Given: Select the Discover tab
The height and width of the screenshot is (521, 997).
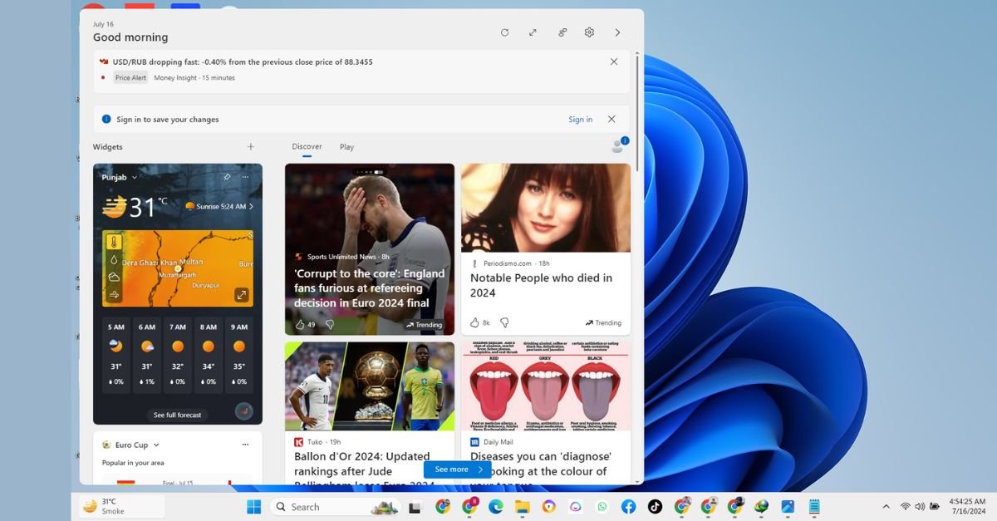Looking at the screenshot, I should tap(307, 147).
